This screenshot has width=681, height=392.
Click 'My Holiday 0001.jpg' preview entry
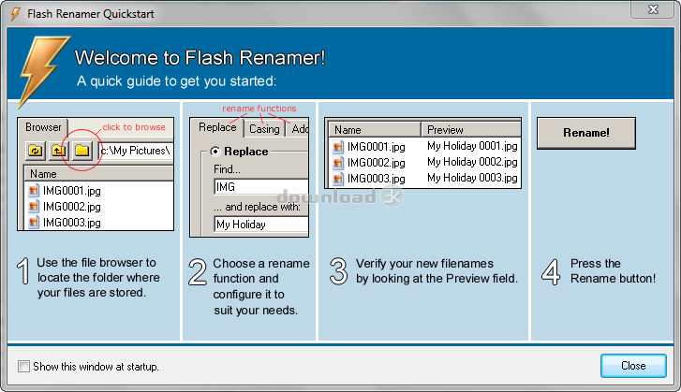point(472,146)
